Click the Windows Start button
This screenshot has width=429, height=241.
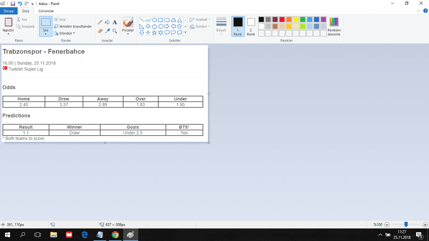click(x=8, y=235)
